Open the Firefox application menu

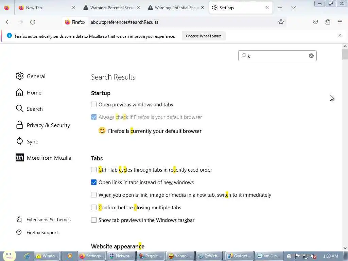[340, 22]
